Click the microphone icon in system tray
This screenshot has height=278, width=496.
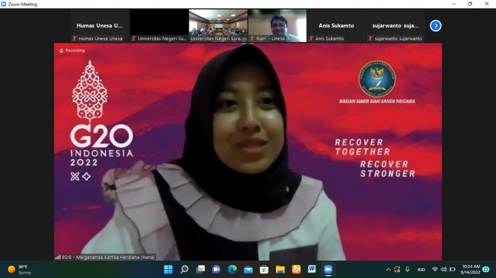click(x=407, y=269)
